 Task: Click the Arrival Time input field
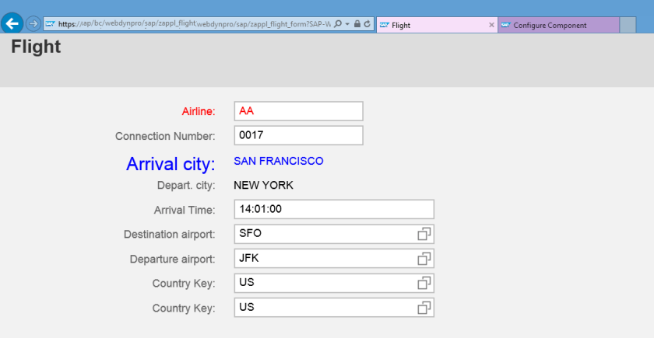pos(334,209)
